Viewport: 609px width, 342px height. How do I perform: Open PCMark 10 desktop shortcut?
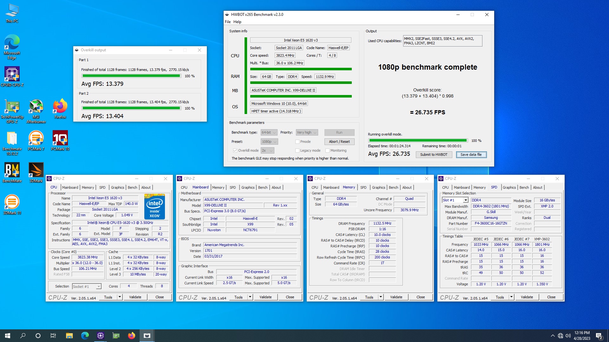(x=60, y=141)
